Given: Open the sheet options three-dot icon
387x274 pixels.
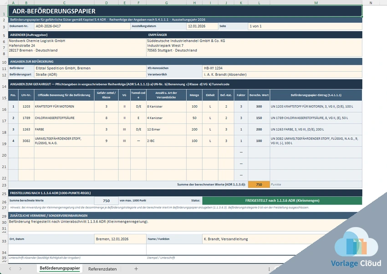Looking at the screenshot, I should pos(269,269).
